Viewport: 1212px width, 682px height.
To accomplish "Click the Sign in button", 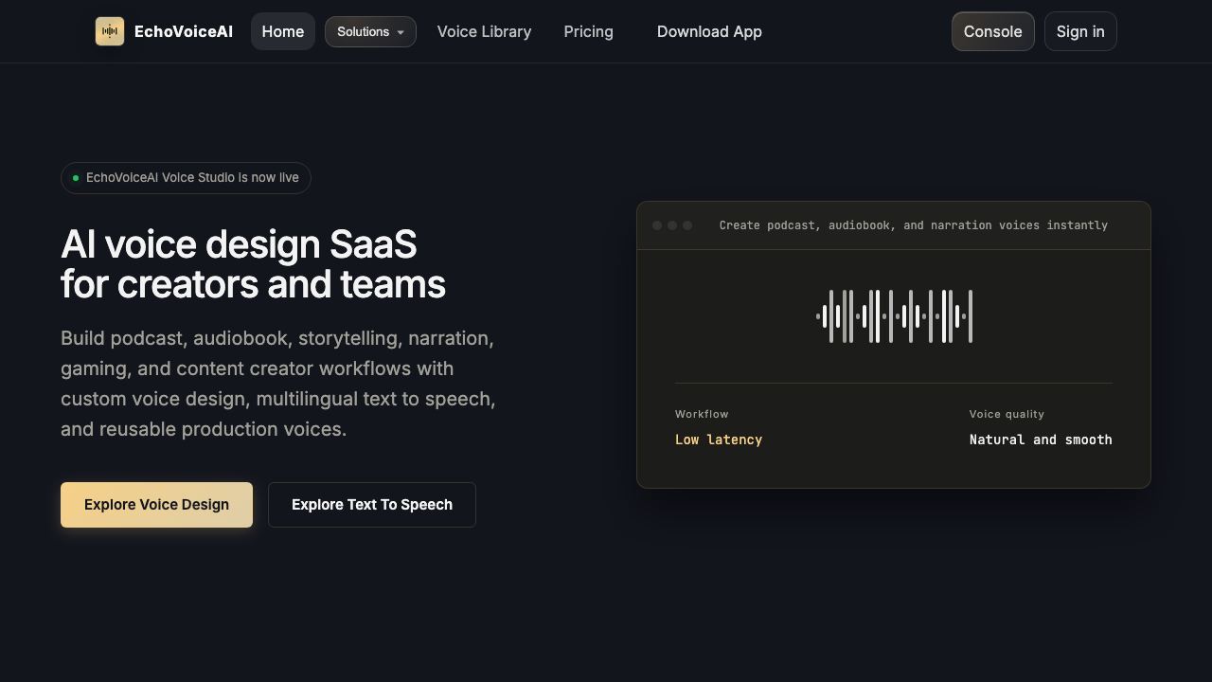I will (x=1080, y=31).
